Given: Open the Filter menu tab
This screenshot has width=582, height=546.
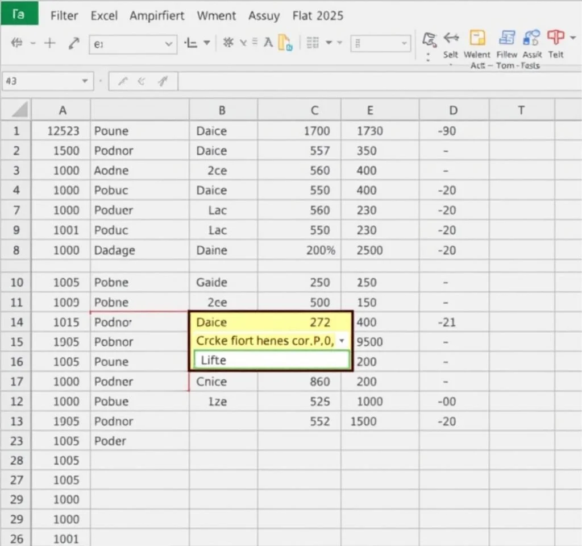Looking at the screenshot, I should point(64,15).
